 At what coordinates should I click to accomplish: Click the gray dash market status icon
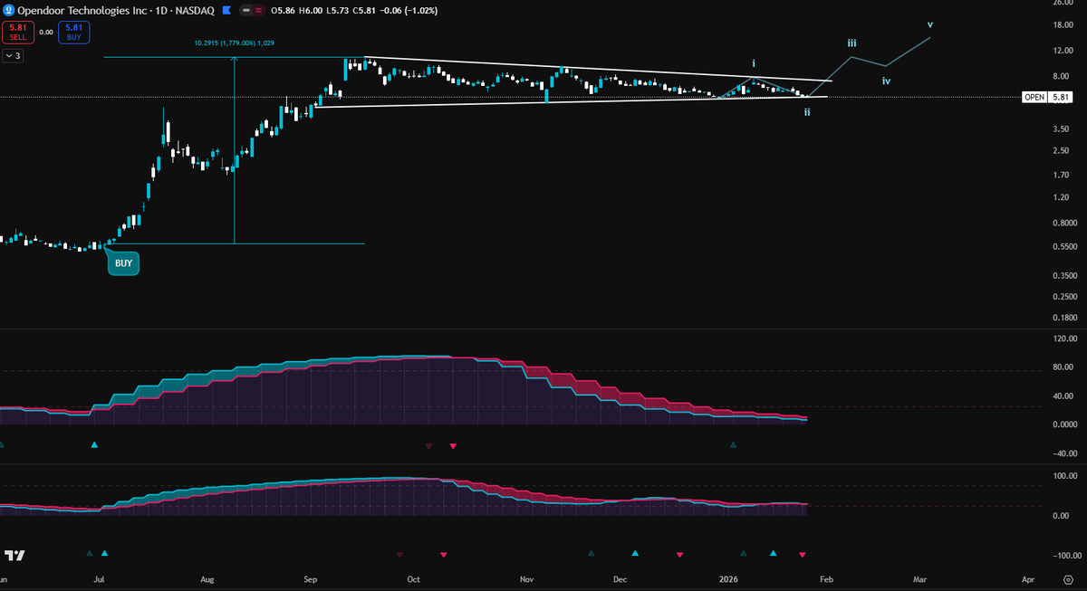pyautogui.click(x=246, y=10)
